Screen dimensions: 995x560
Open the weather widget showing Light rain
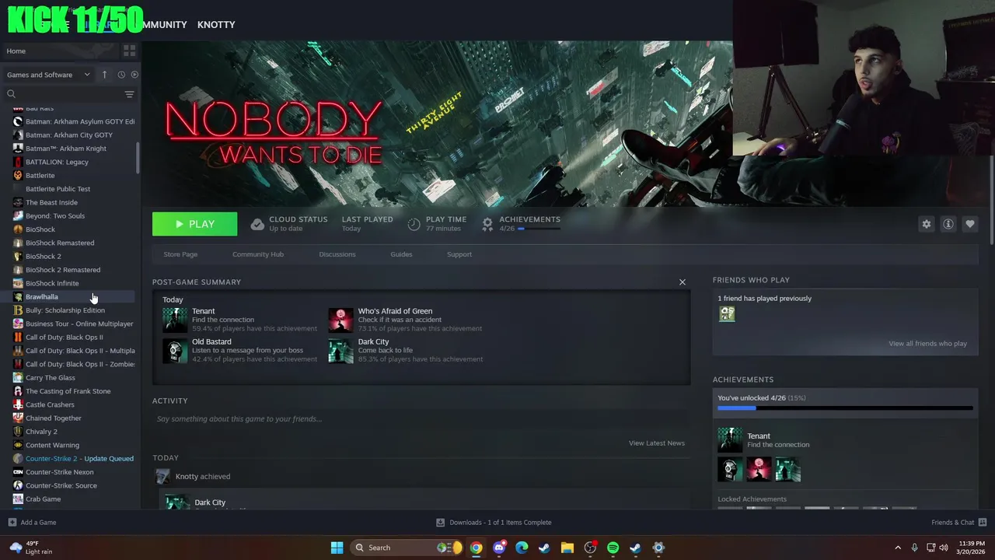pos(31,548)
